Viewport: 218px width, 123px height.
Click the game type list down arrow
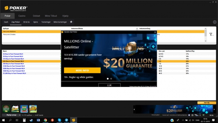point(206,41)
